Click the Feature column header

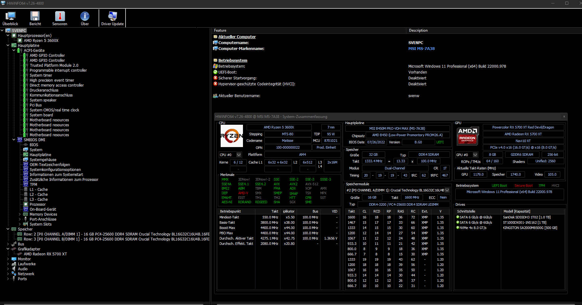coord(309,30)
